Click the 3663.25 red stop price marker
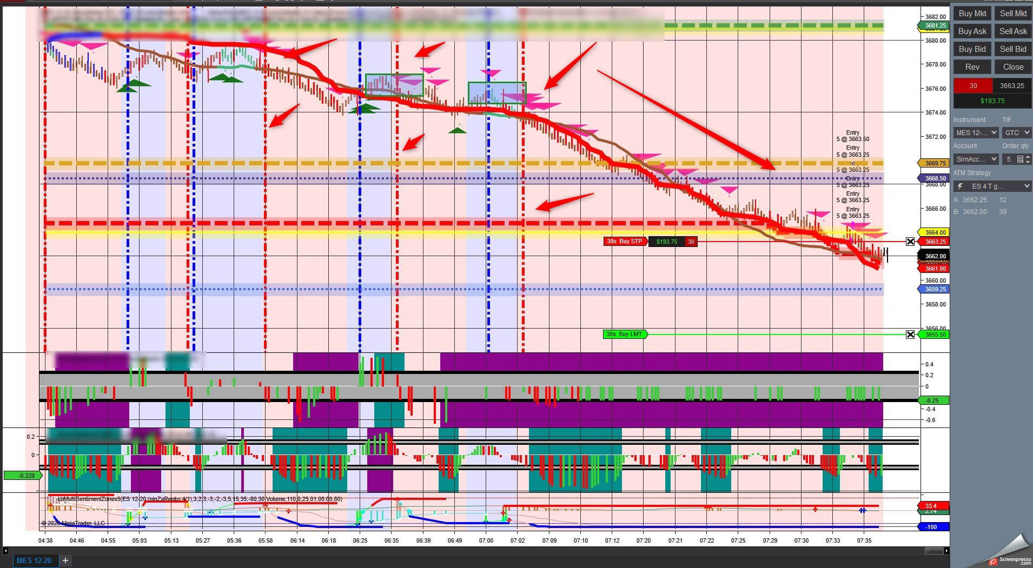Screen dimensions: 1033x568 point(935,242)
